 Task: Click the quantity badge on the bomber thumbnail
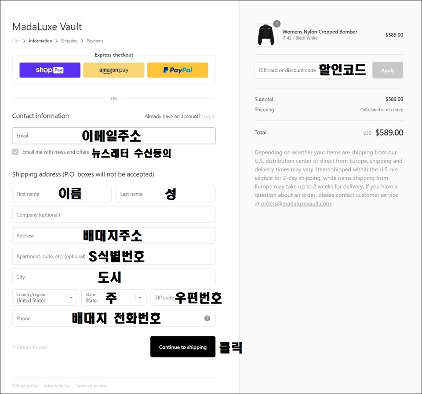[x=276, y=24]
